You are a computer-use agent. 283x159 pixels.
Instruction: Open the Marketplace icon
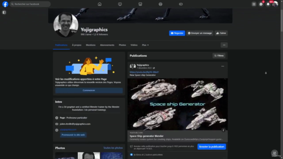(140, 4)
